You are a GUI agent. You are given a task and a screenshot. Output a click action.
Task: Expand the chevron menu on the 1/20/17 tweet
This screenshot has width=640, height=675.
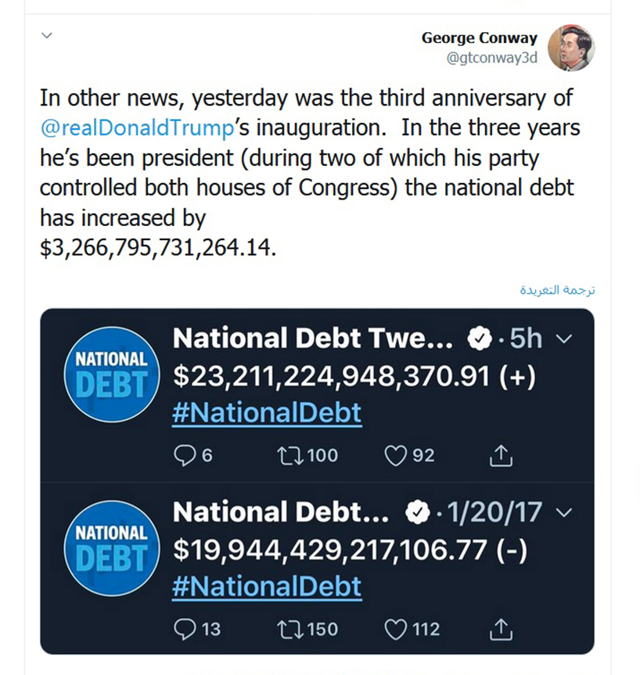click(x=564, y=513)
